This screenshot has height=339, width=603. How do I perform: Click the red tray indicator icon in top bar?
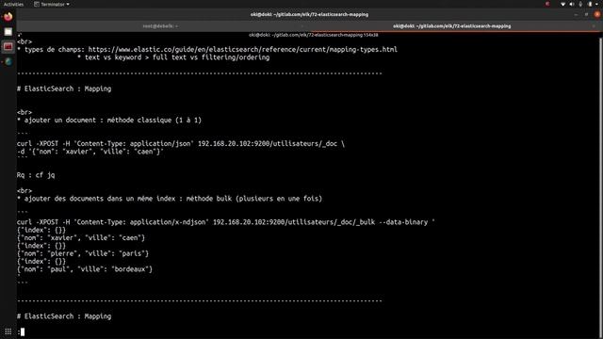(x=547, y=4)
